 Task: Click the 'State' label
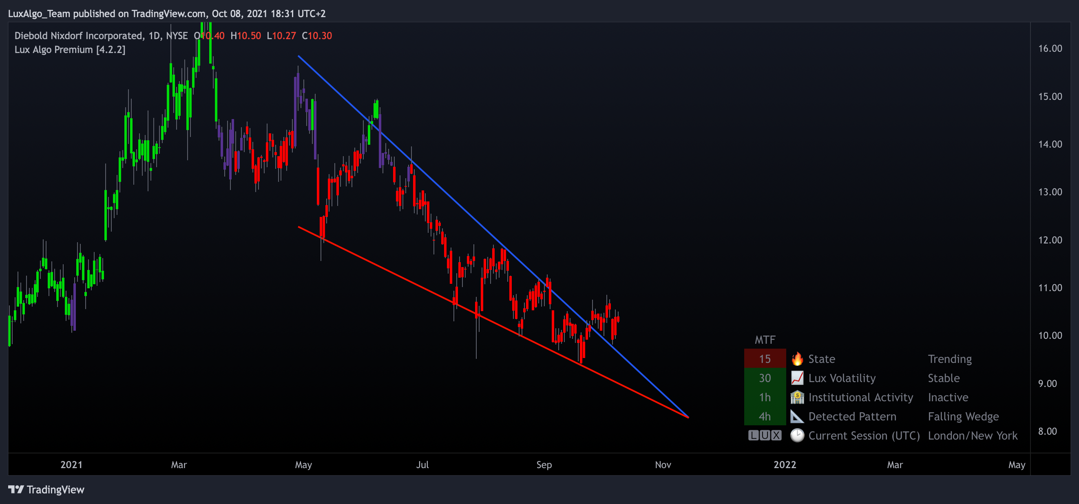tap(821, 359)
